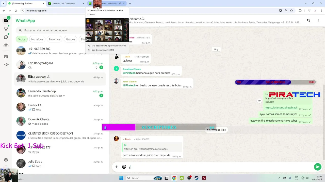Viewport: 325px width, 182px height.
Task: Click the 1 mensaje no leído marker
Action: (x=216, y=130)
